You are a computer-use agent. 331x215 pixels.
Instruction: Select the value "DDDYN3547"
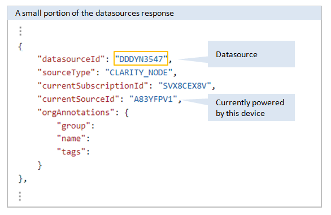pyautogui.click(x=141, y=59)
